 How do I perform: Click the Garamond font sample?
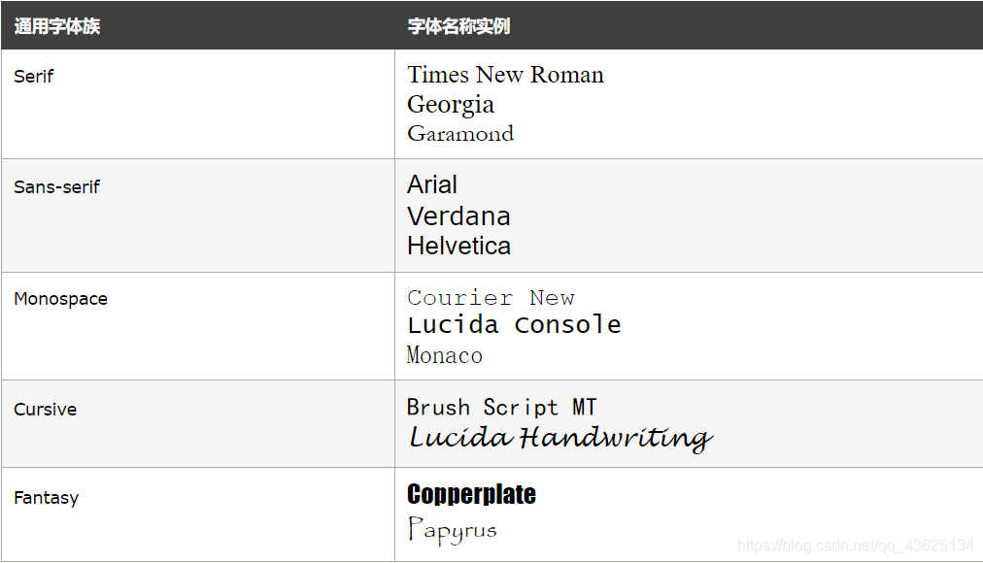coord(460,133)
